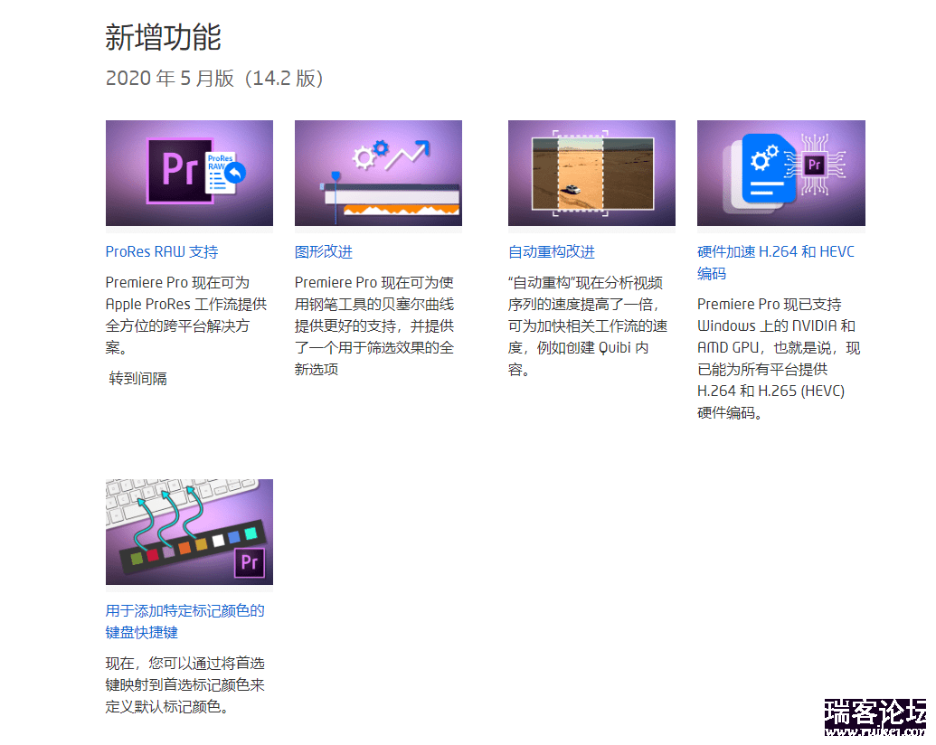Open the 自动重构改进 link
Image resolution: width=936 pixels, height=745 pixels.
pos(552,252)
